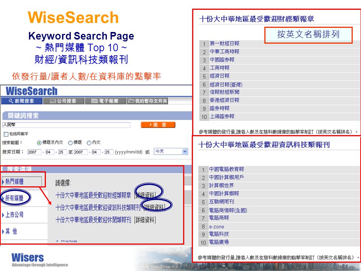
Task: Select 證券時報 in the list
Action: point(220,108)
